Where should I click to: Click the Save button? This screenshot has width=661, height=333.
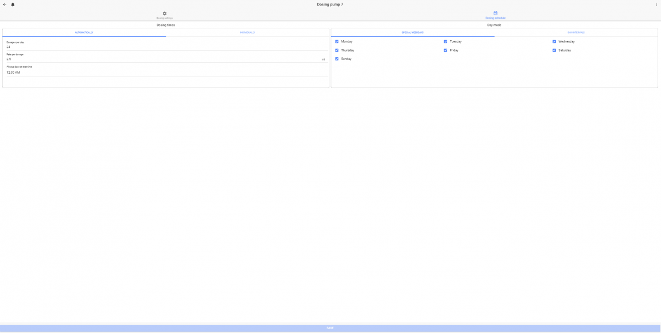click(x=330, y=328)
